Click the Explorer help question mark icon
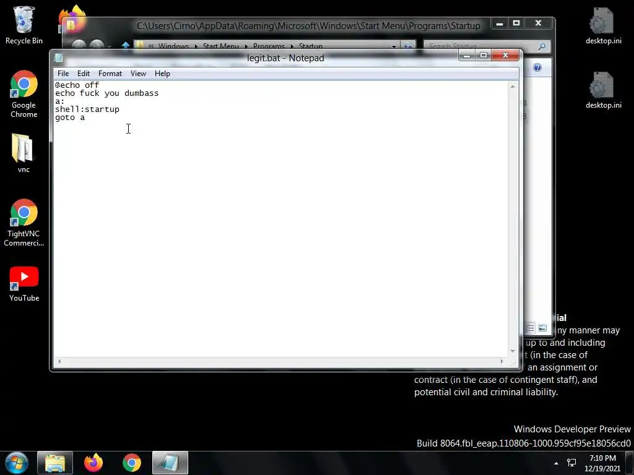Screen dimensions: 634x475 click(537, 67)
